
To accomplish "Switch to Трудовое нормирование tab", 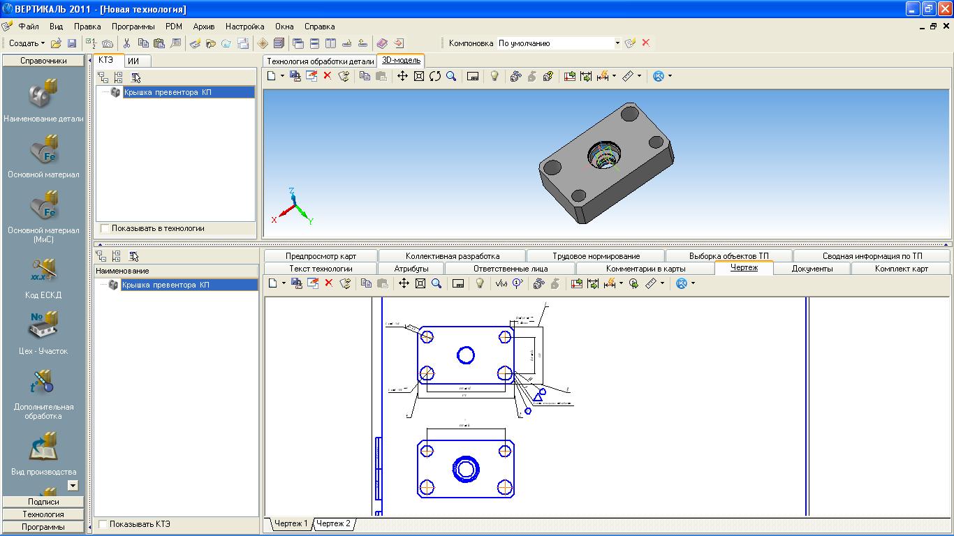I will click(x=596, y=255).
